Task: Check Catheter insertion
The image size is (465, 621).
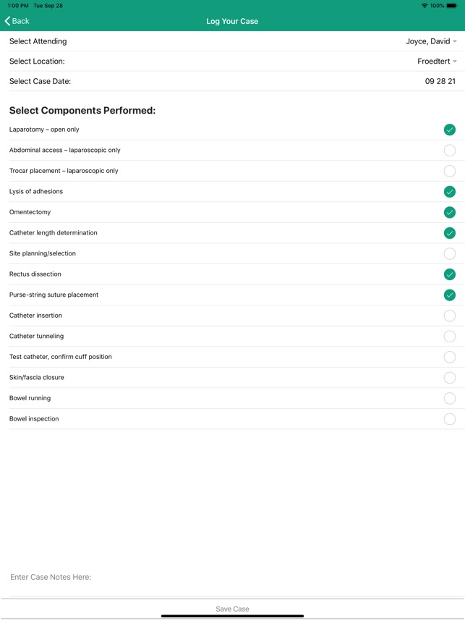Action: pyautogui.click(x=449, y=316)
